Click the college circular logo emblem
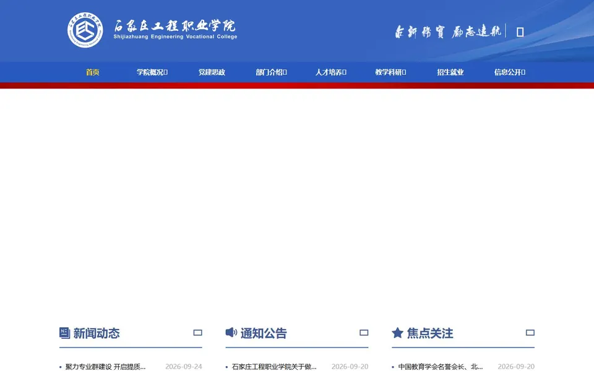Viewport: 594px width, 371px height. tap(85, 30)
